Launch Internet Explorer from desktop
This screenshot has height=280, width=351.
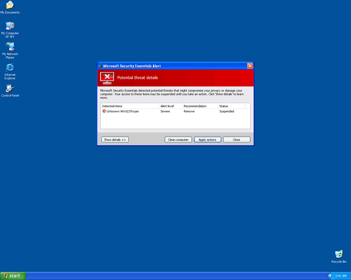point(10,68)
